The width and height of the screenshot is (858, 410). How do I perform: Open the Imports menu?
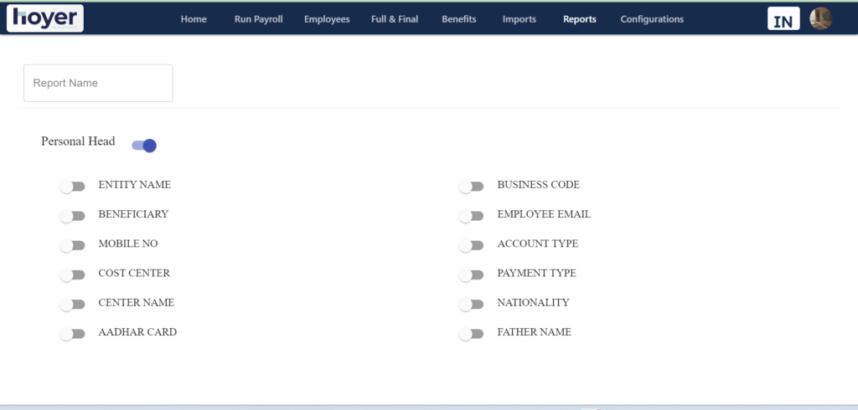tap(519, 19)
